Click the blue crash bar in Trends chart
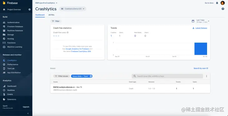 (x=201, y=49)
